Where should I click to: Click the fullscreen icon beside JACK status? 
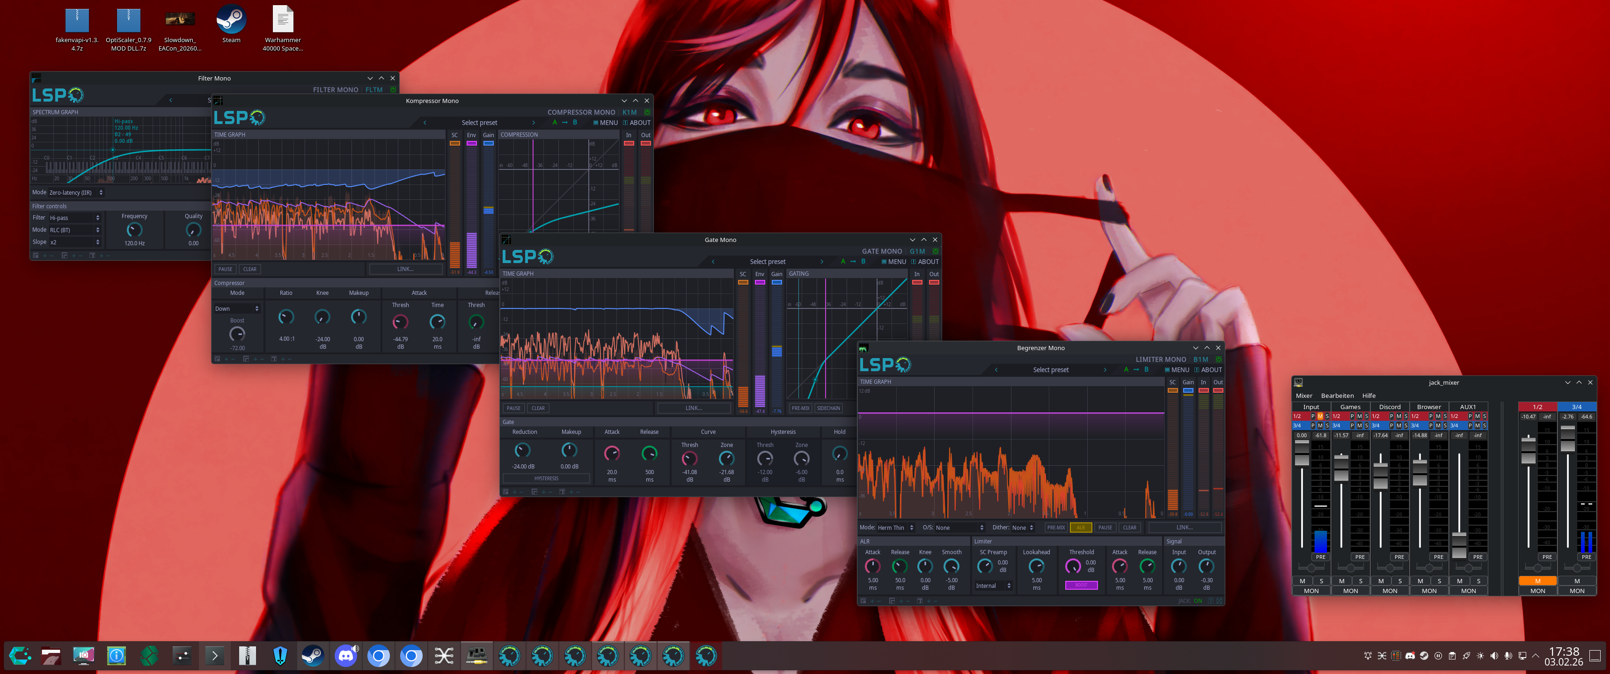click(1219, 601)
